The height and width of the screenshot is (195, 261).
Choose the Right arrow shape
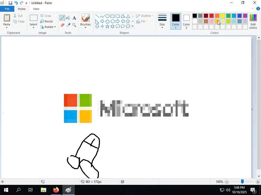pyautogui.click(x=118, y=21)
